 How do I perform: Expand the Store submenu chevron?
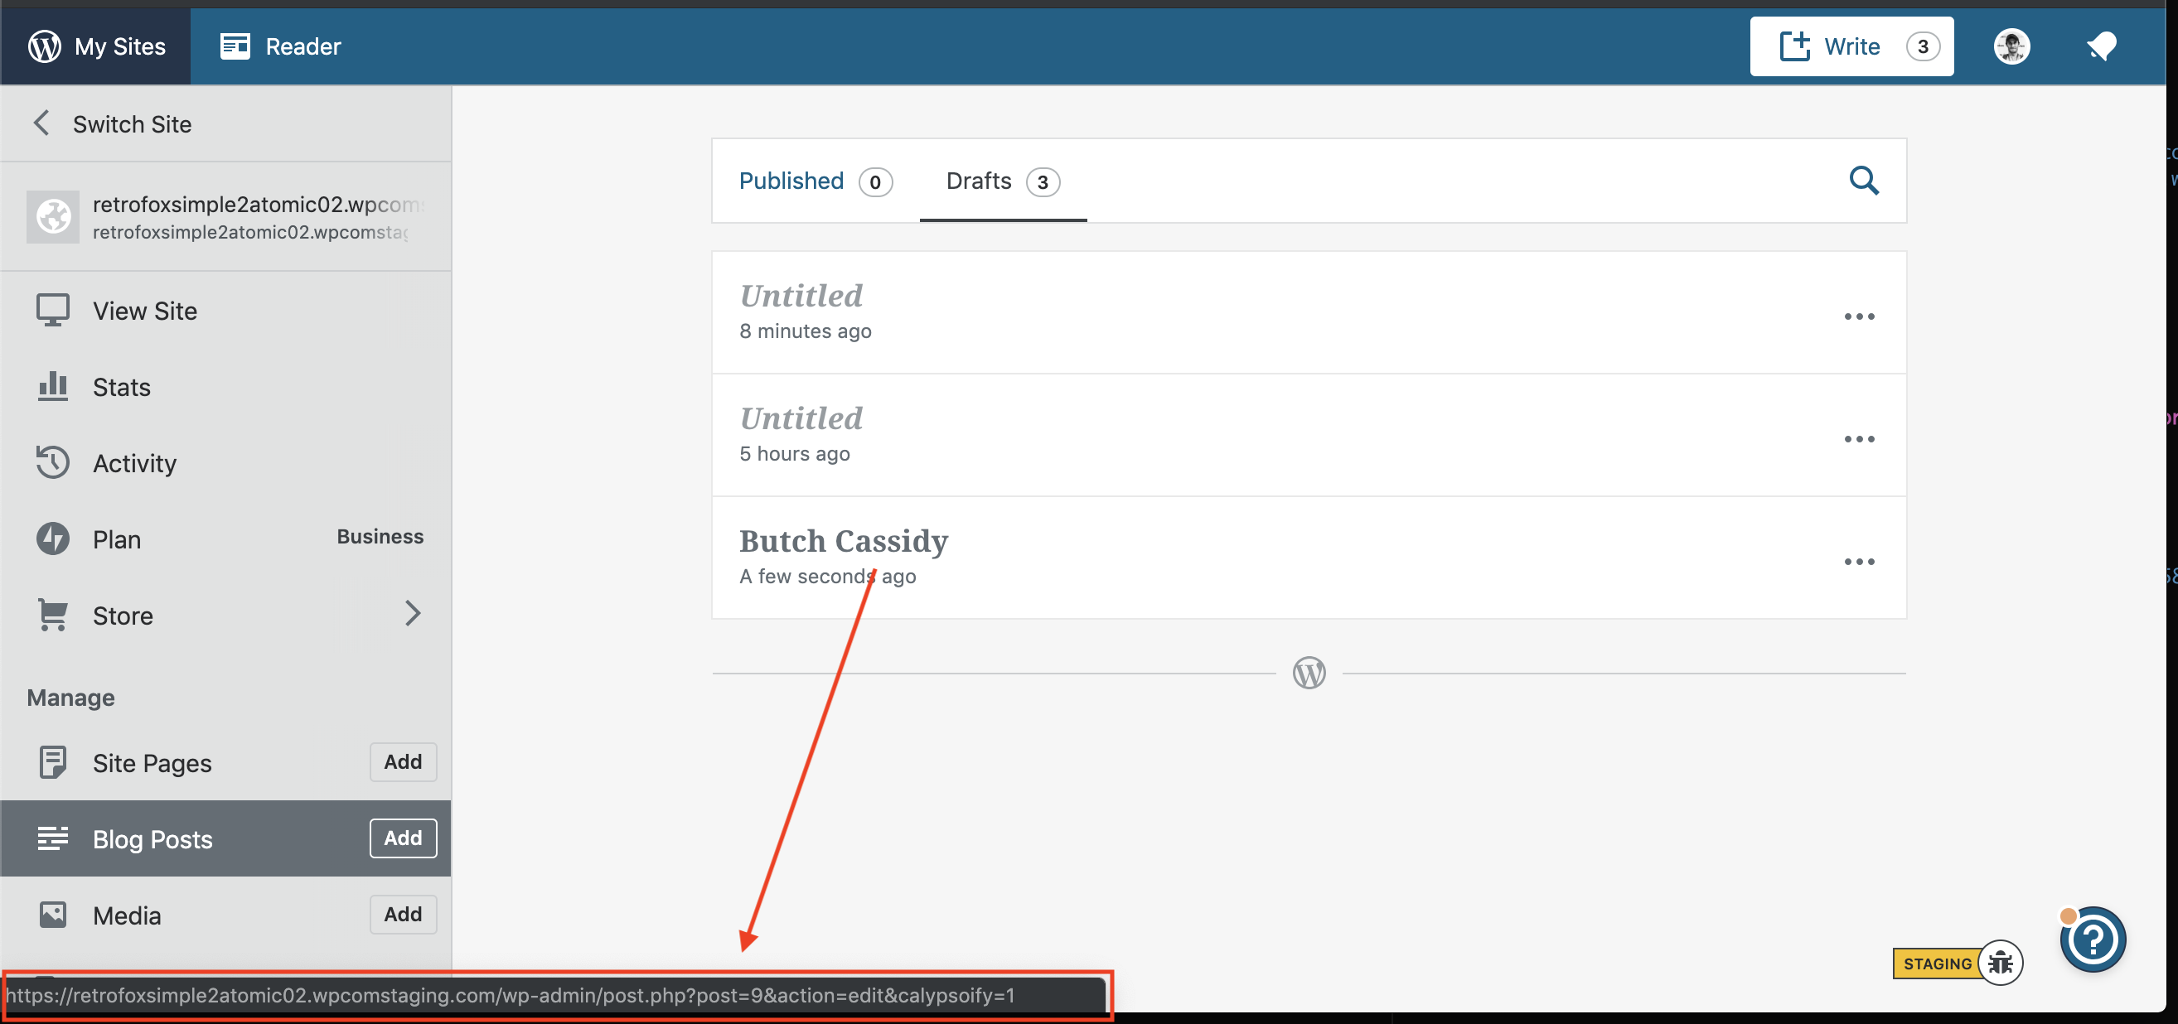pos(412,613)
